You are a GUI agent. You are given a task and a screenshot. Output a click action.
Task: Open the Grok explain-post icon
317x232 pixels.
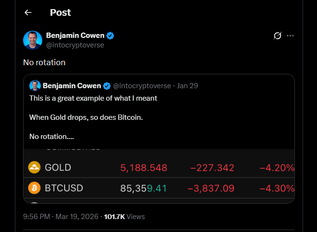pyautogui.click(x=277, y=35)
